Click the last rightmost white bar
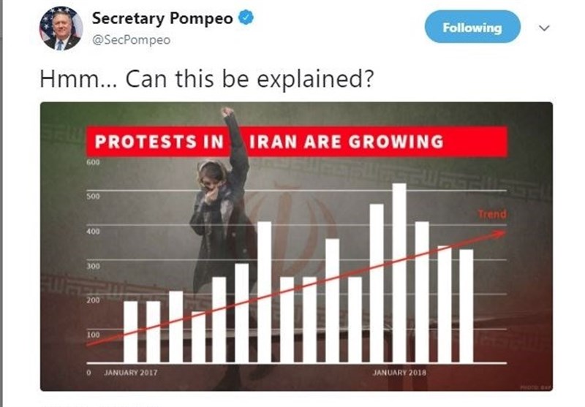This screenshot has width=585, height=407. [x=467, y=306]
